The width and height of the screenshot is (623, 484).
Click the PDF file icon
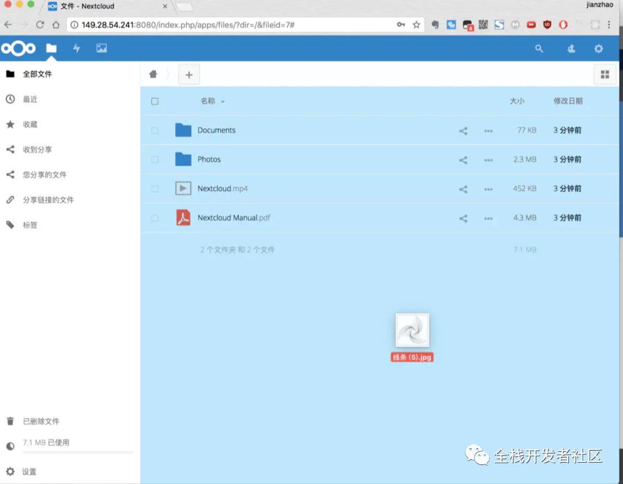click(183, 218)
